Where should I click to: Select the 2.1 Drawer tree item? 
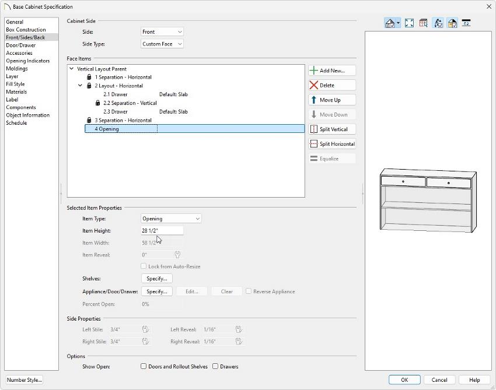click(116, 94)
